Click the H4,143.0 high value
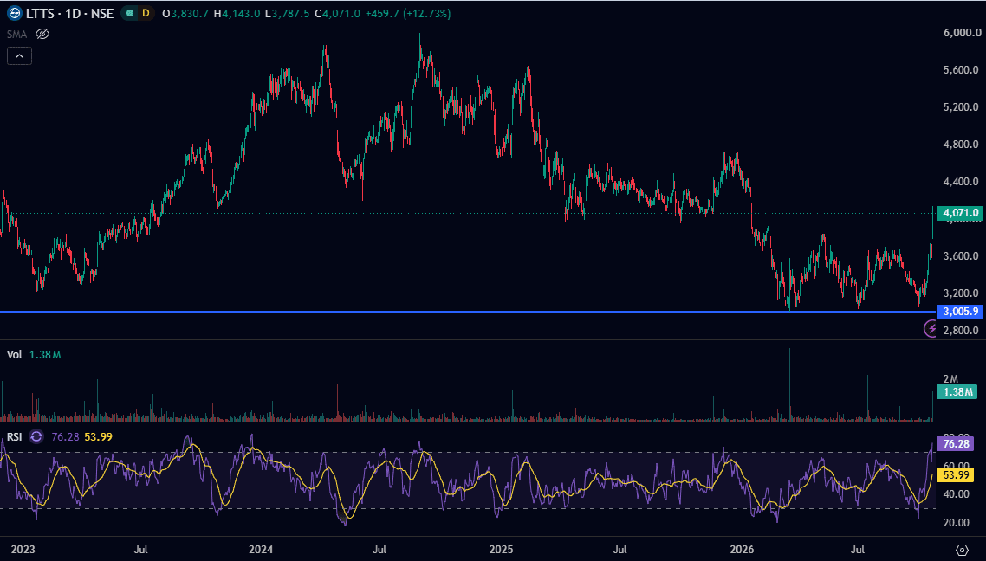 coord(237,13)
